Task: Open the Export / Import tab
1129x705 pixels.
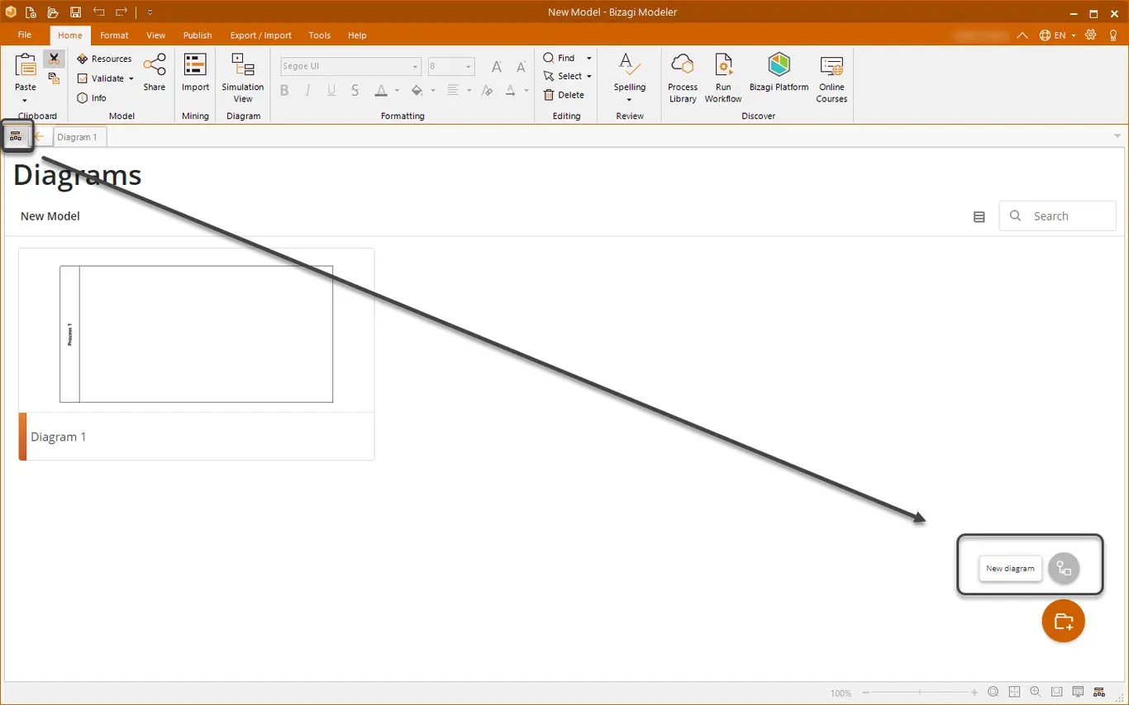Action: 260,35
